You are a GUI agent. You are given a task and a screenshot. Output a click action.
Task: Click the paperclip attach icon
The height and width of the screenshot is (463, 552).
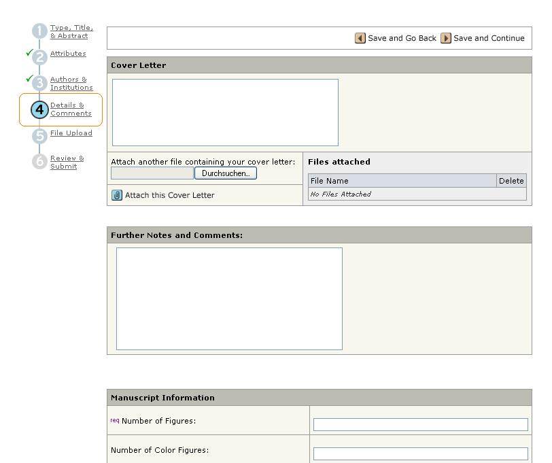(117, 195)
